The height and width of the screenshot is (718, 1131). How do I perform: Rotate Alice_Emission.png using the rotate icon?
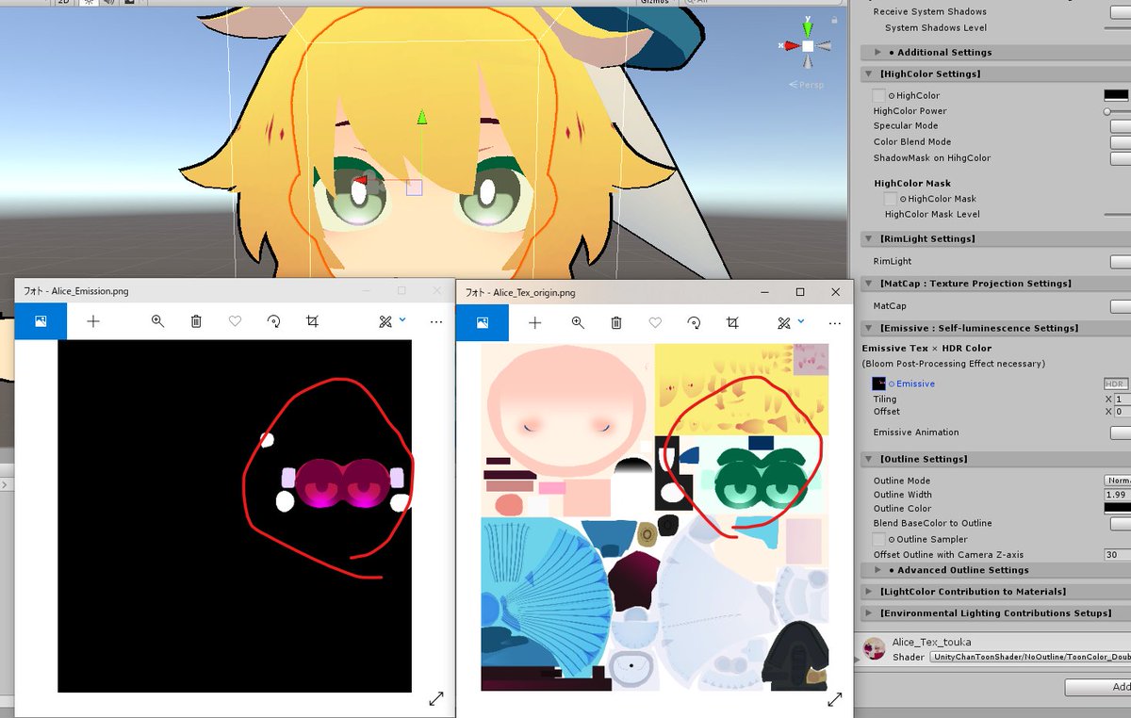(x=273, y=321)
